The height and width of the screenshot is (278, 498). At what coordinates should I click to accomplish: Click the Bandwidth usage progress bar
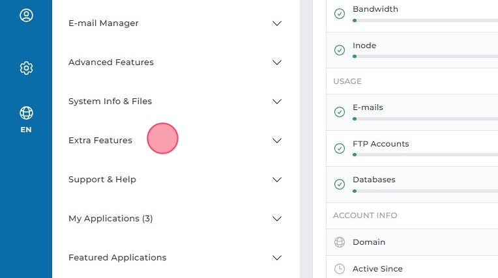coord(425,20)
